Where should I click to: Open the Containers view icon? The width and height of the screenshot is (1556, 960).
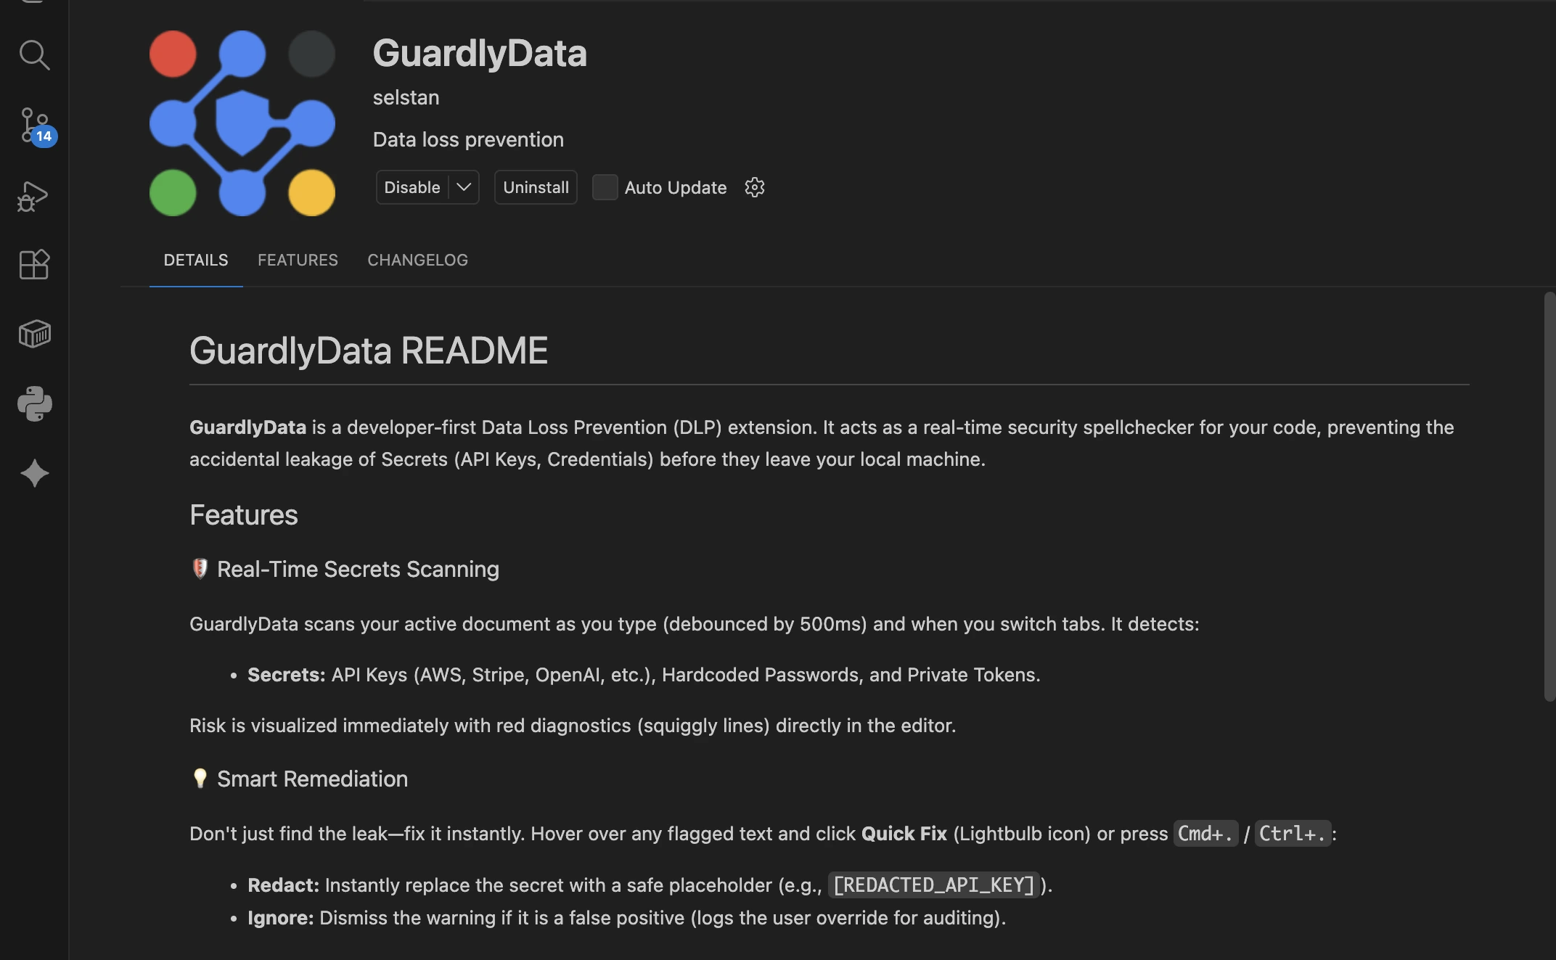pos(34,334)
